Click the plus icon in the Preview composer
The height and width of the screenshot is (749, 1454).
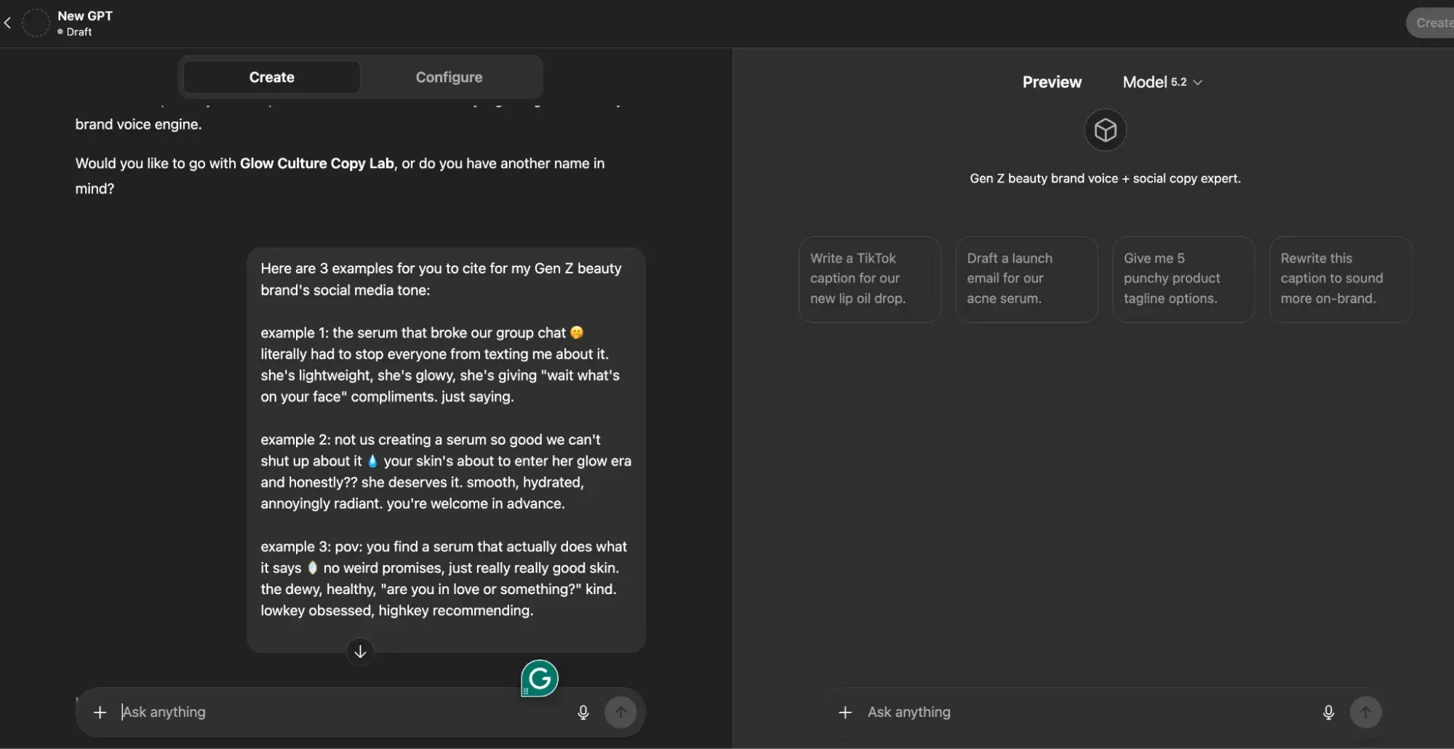coord(844,712)
